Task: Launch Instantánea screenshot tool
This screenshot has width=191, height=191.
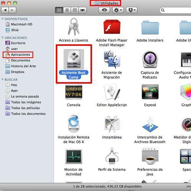Action: 112,124
